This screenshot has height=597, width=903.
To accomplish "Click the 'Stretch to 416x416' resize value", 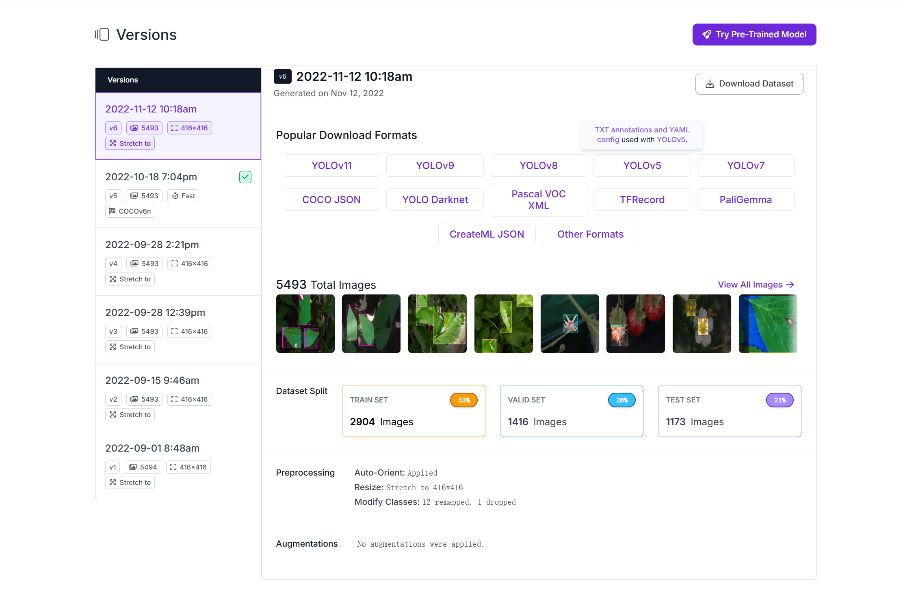I will pyautogui.click(x=424, y=488).
